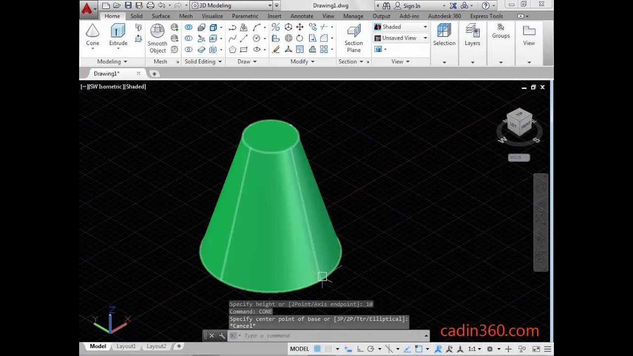Open the Visualize ribbon tab
The height and width of the screenshot is (356, 633).
tap(212, 16)
